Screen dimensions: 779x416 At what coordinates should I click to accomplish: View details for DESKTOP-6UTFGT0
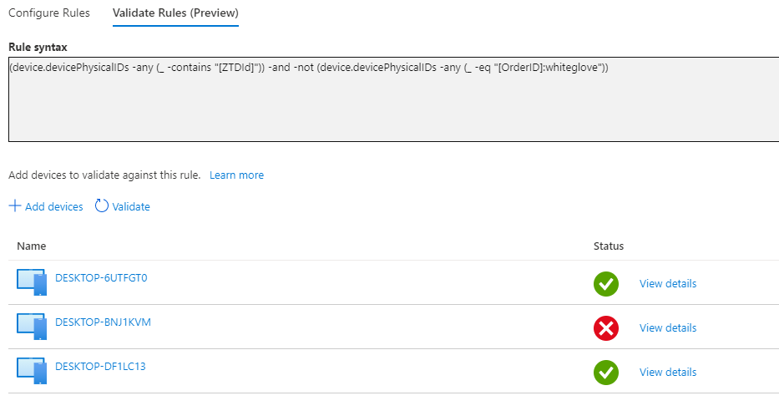(x=667, y=284)
